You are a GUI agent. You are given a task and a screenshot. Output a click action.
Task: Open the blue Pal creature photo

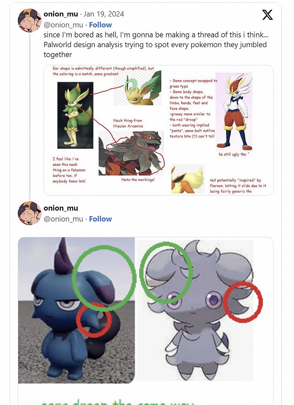76,310
